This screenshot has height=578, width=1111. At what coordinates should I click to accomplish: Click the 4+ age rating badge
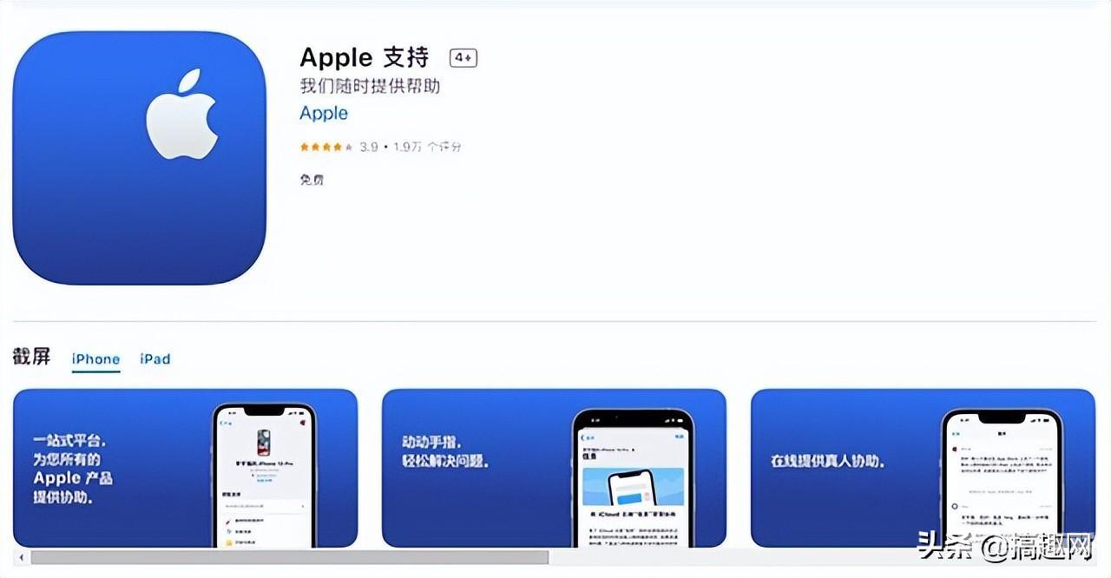[463, 58]
